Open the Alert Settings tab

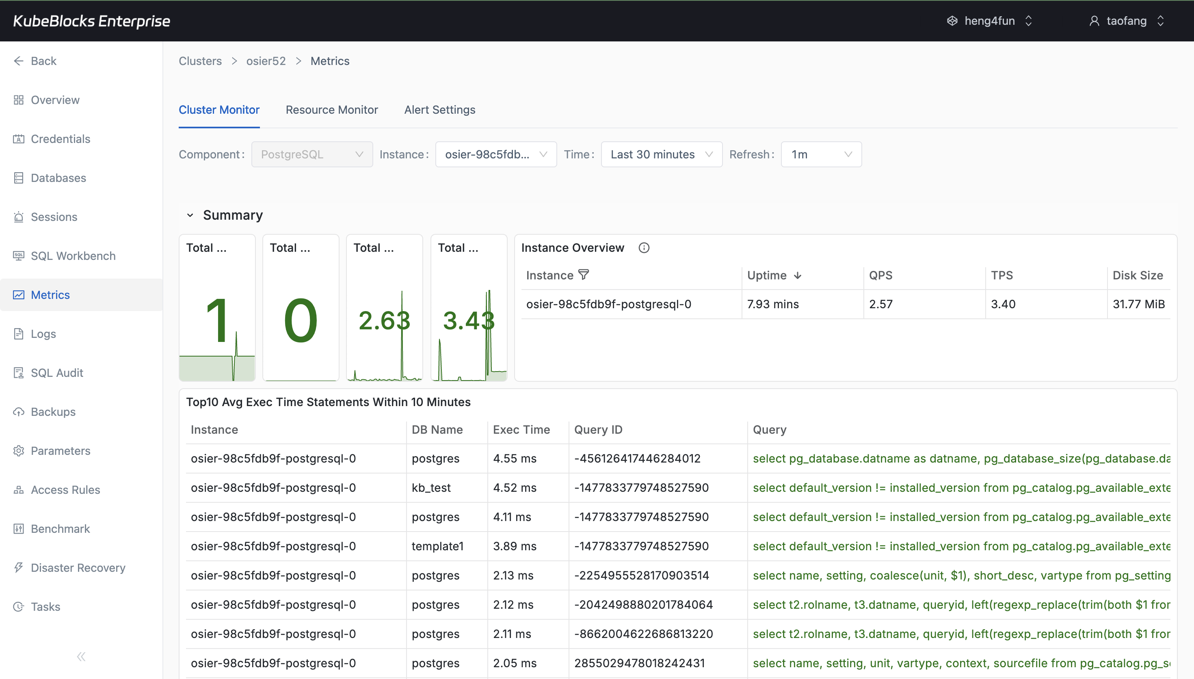pos(439,110)
